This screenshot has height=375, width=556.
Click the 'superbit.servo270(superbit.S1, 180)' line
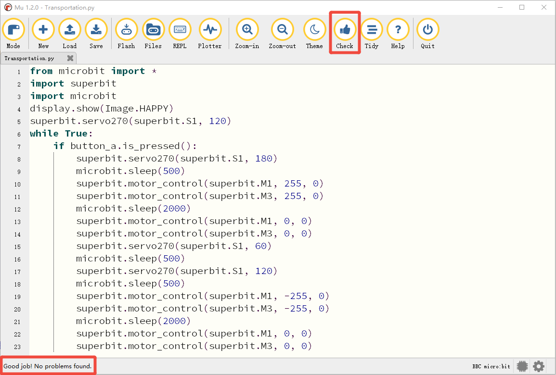(177, 158)
